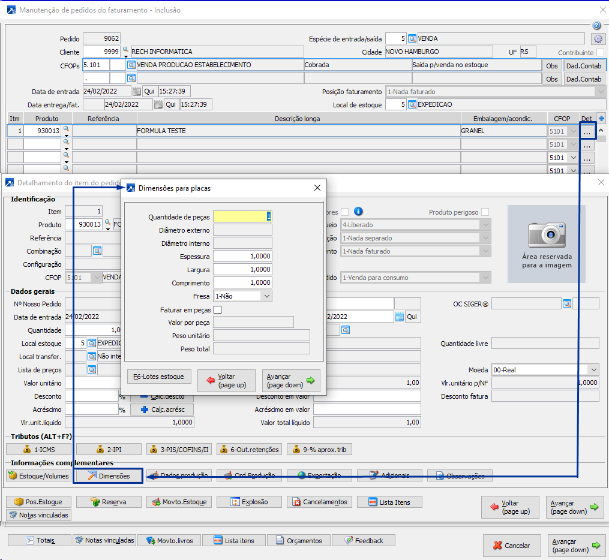This screenshot has height=560, width=609.
Task: Toggle the Contribuinte checkbox
Action: pos(600,53)
